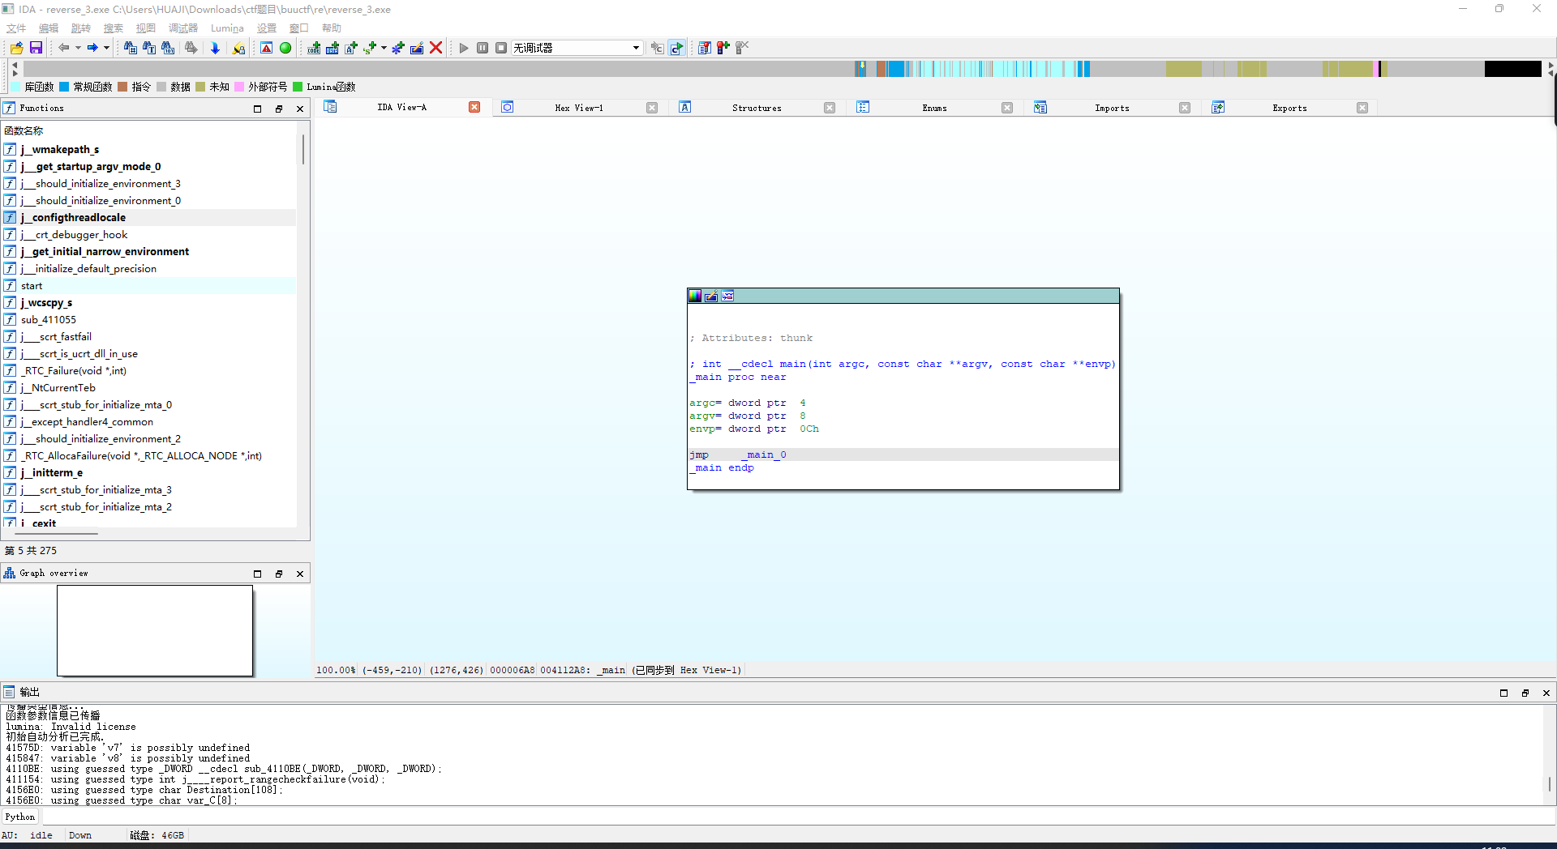The width and height of the screenshot is (1557, 849).
Task: Click the Graph overview thumbnail
Action: (x=155, y=630)
